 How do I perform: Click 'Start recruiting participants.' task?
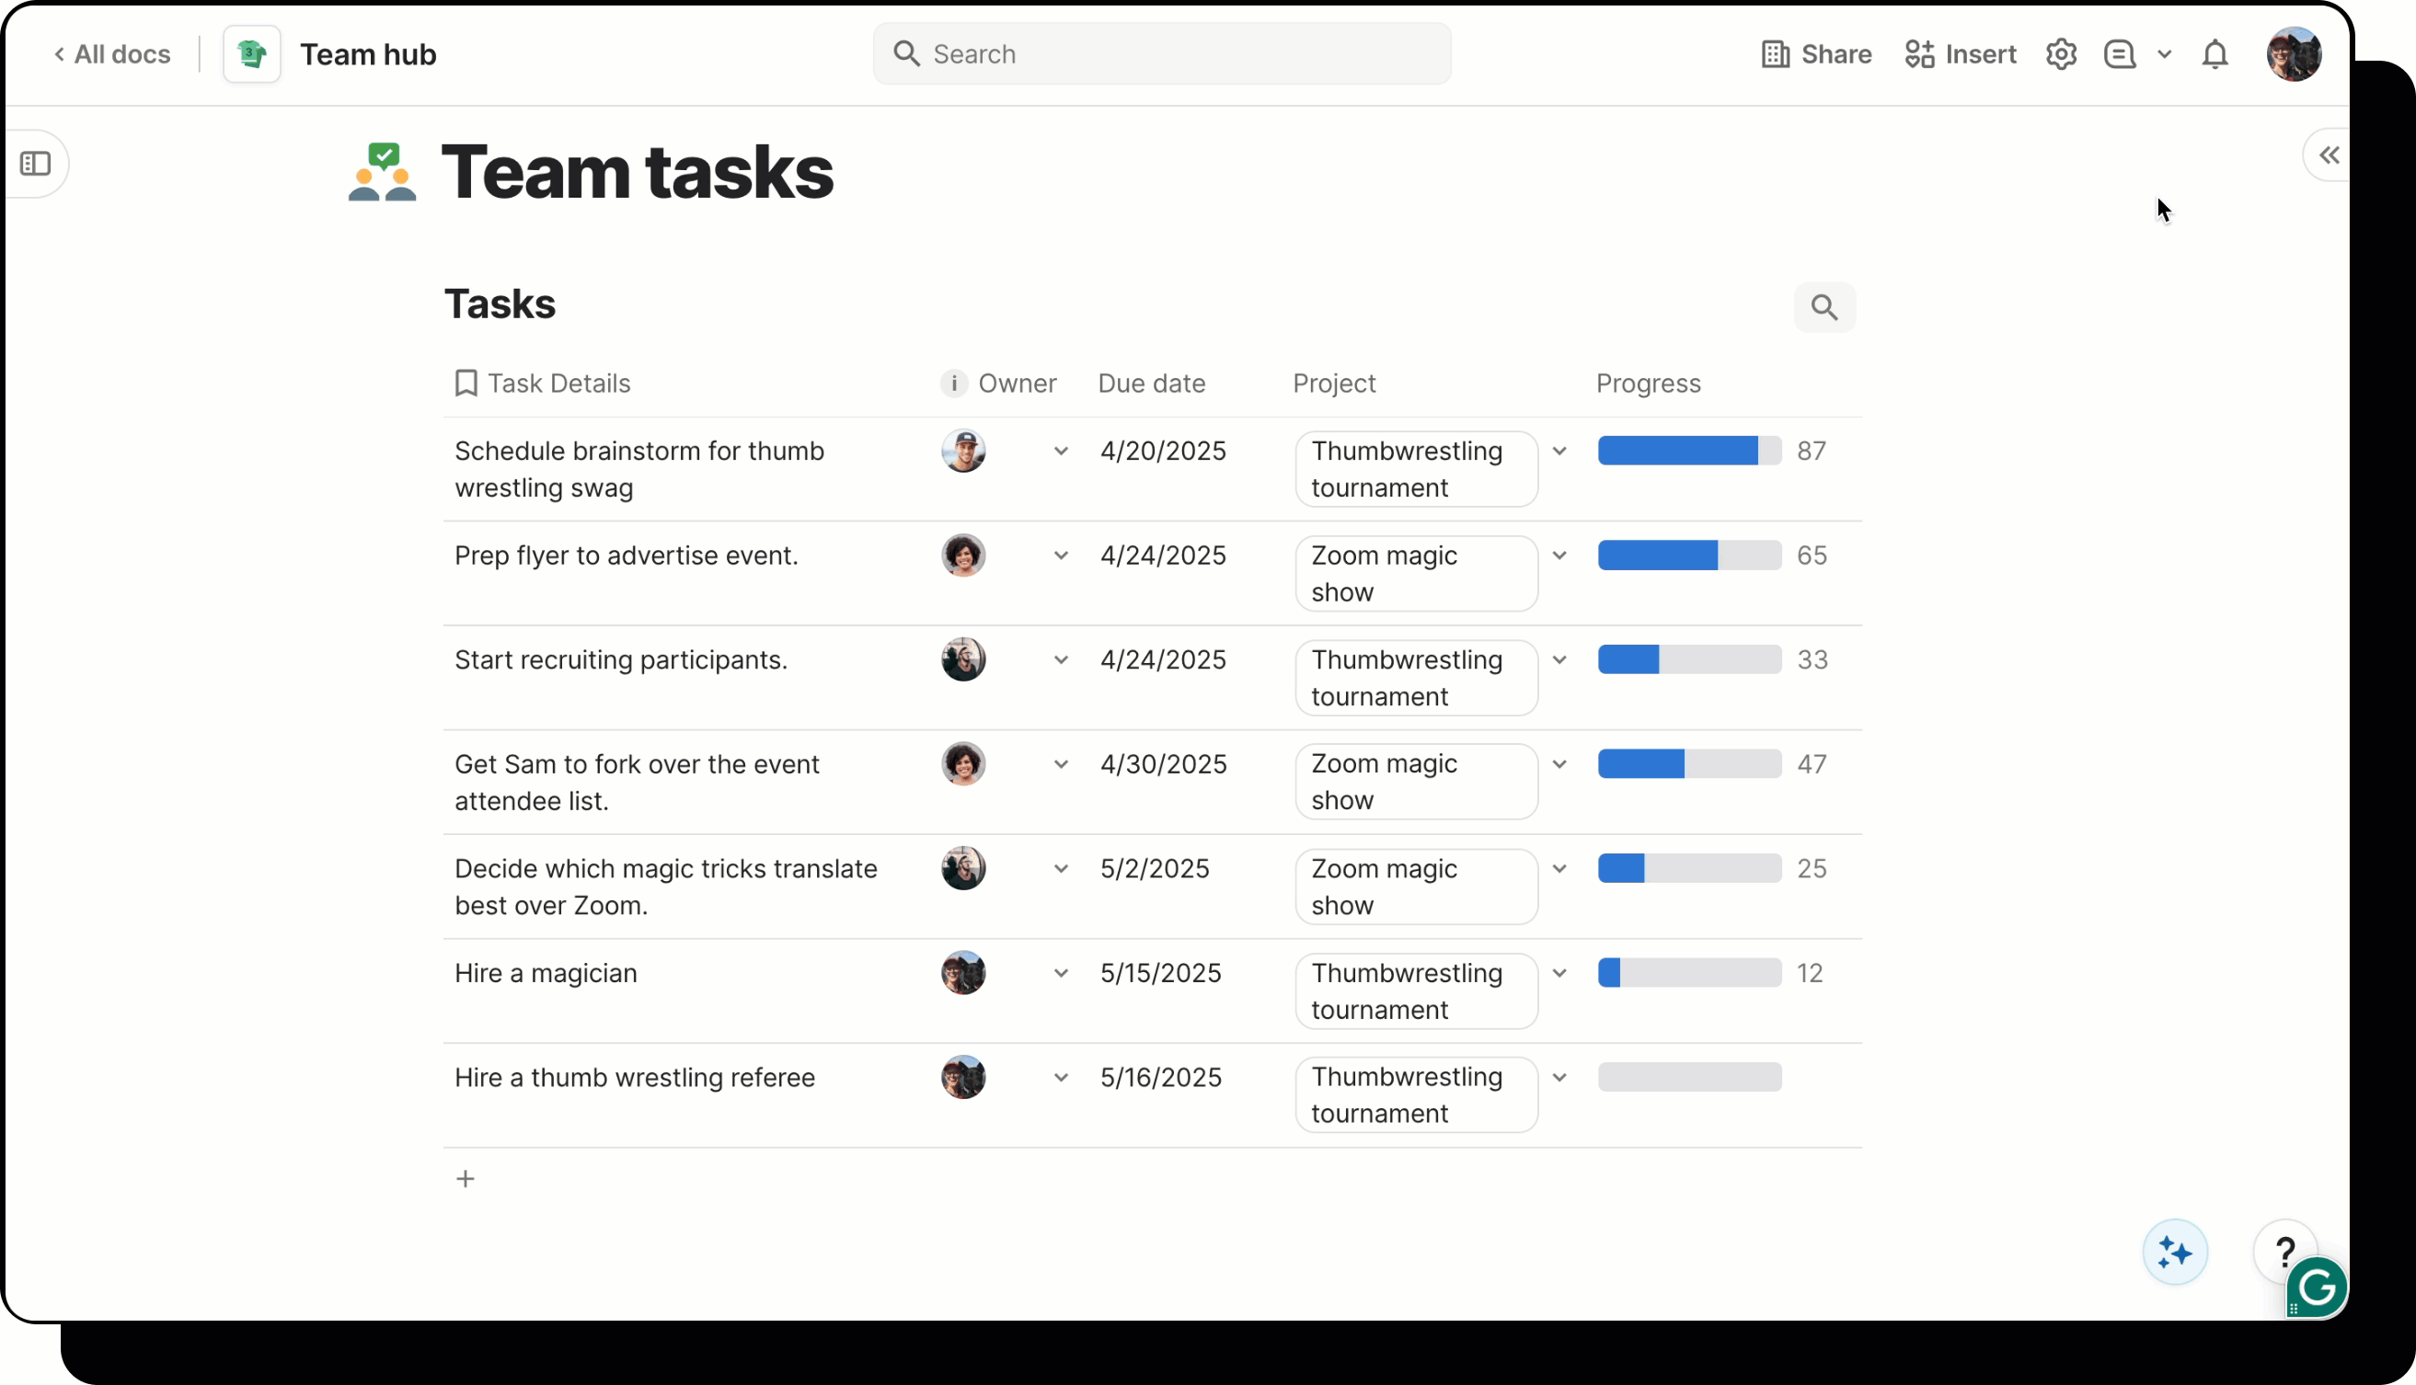620,660
